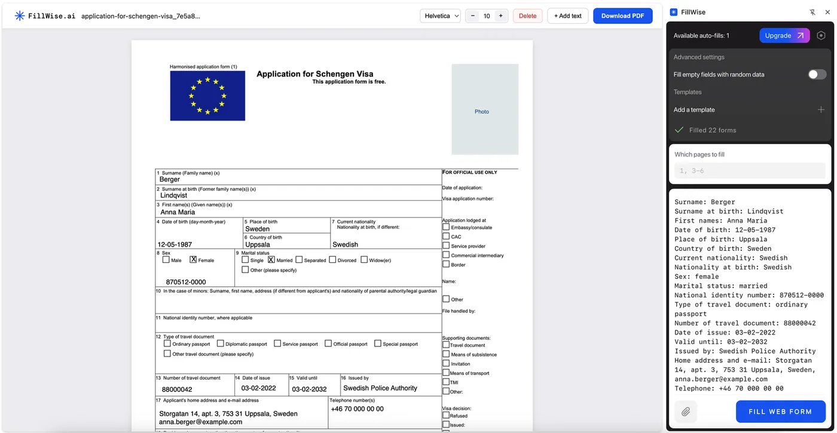Click the FillWise.ai logo in the header
This screenshot has height=433, width=837.
click(x=45, y=16)
